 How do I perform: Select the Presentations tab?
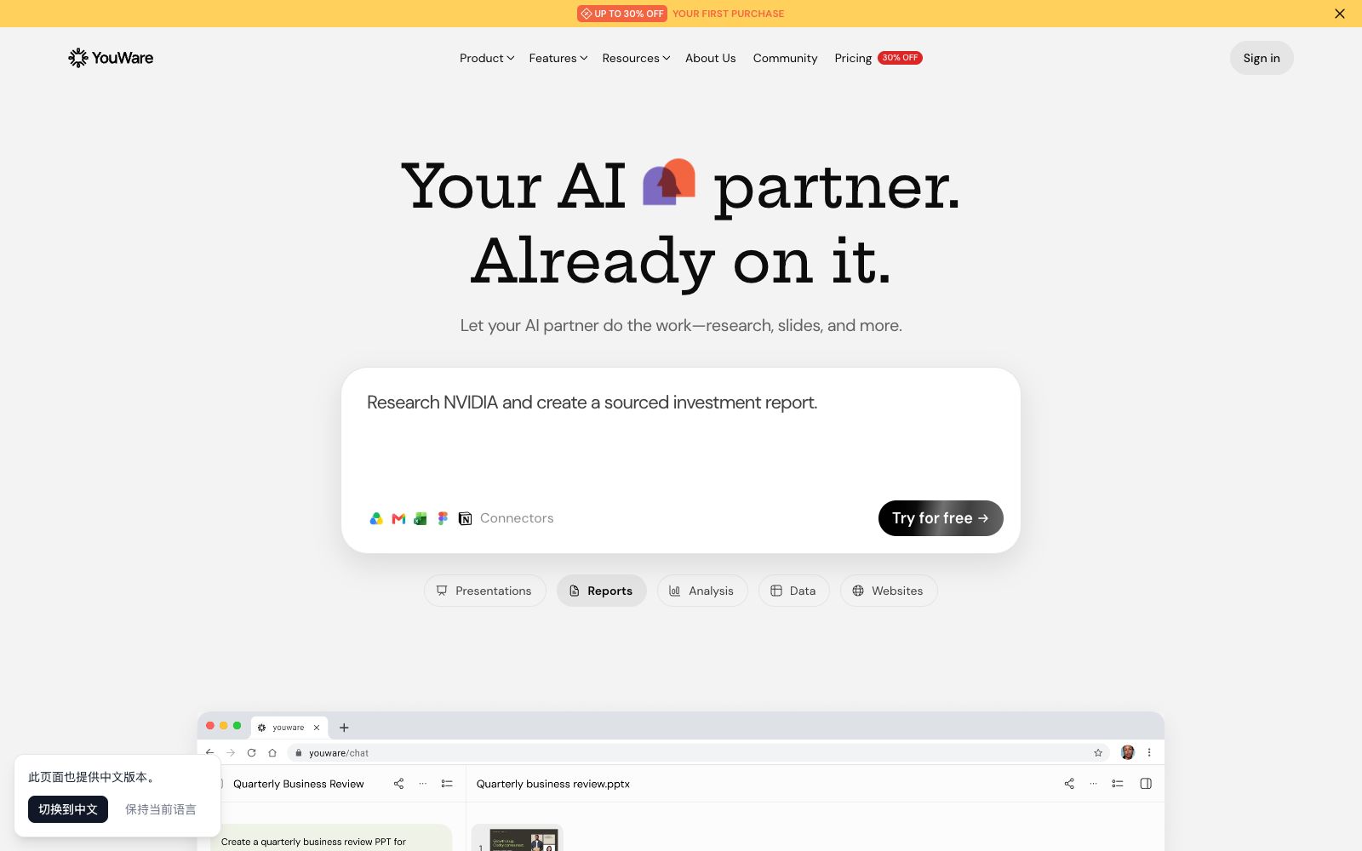[484, 591]
